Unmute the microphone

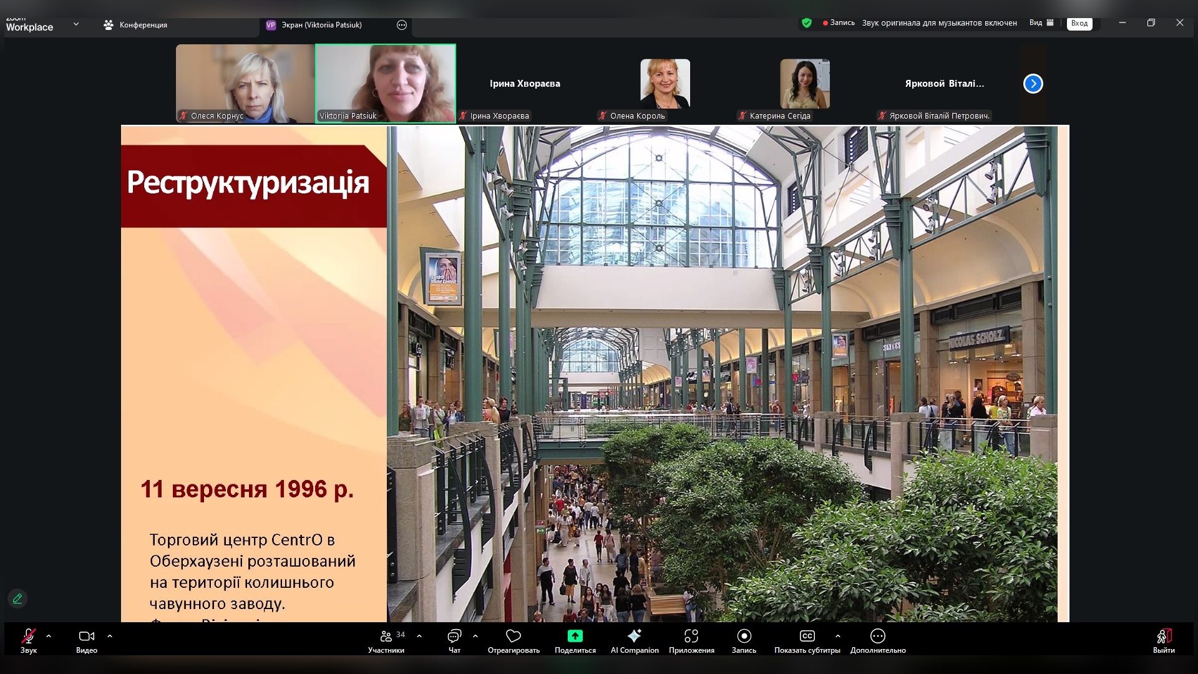(x=28, y=637)
